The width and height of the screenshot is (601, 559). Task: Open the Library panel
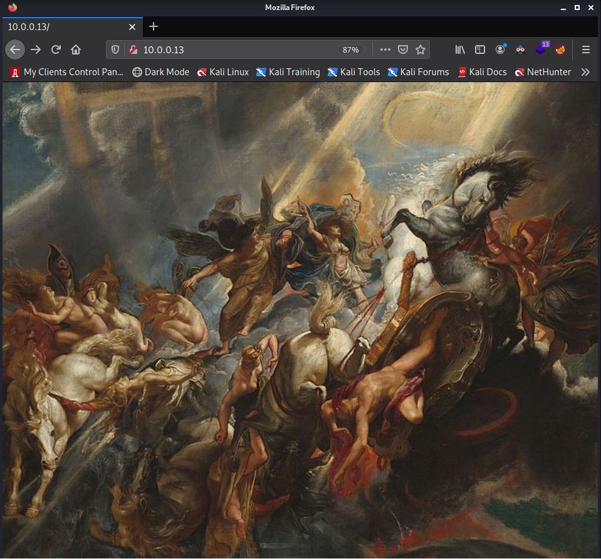[x=460, y=50]
